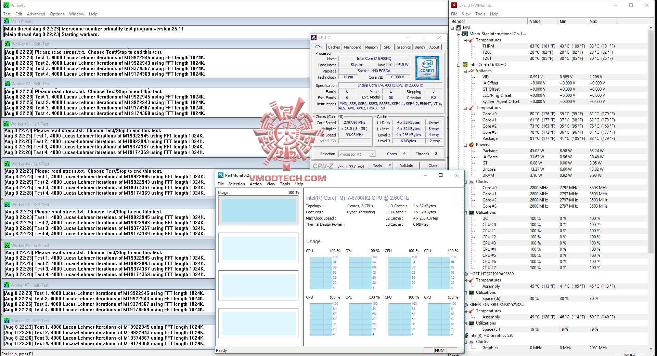Click the Worker #6 Self-Test window icon
657x356 pixels.
pyautogui.click(x=7, y=245)
